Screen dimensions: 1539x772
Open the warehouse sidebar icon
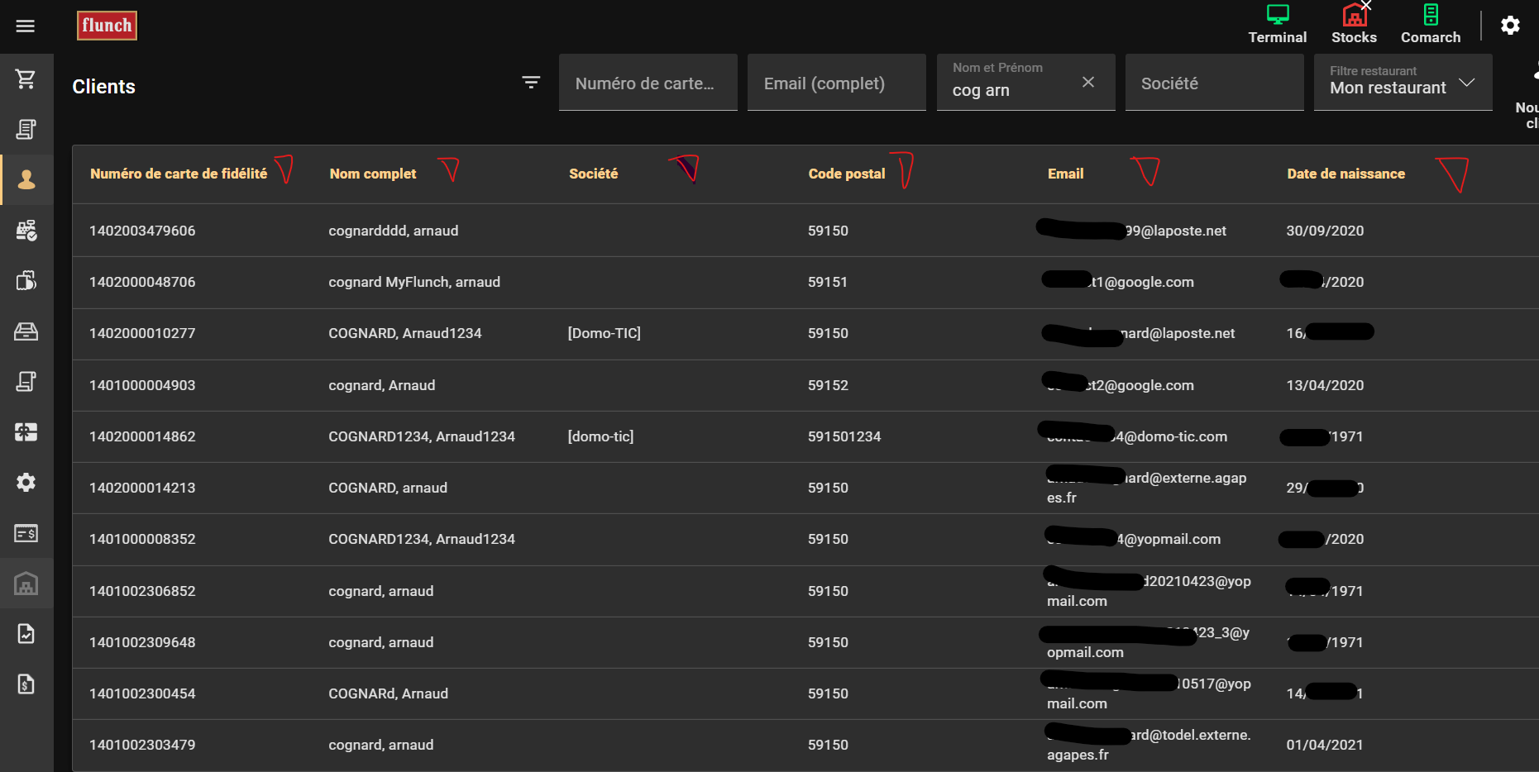(x=26, y=584)
